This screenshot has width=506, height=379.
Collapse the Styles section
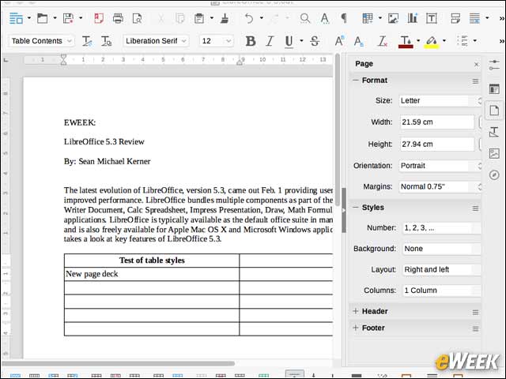coord(356,207)
